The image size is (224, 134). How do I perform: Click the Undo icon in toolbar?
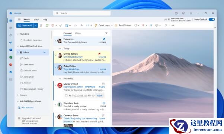tap(166, 25)
